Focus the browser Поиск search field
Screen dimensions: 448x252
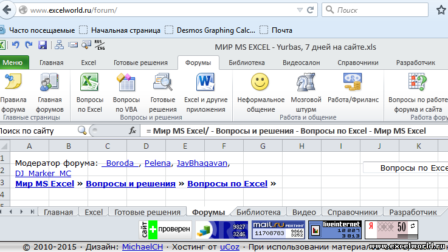coord(375,10)
